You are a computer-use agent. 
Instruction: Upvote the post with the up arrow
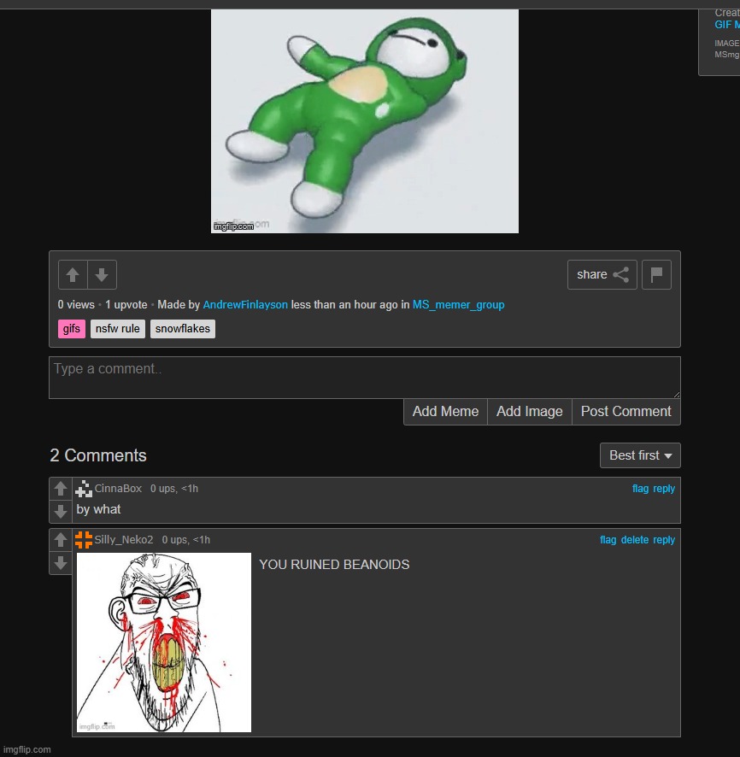click(73, 275)
